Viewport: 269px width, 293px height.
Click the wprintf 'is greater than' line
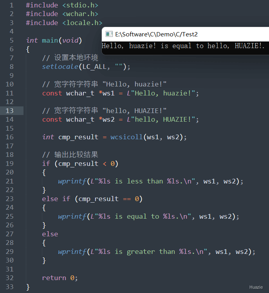point(157,252)
